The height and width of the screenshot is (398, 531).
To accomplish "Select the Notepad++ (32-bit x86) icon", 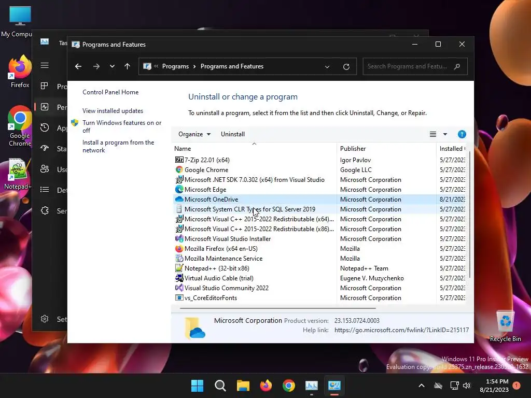I will coord(179,268).
